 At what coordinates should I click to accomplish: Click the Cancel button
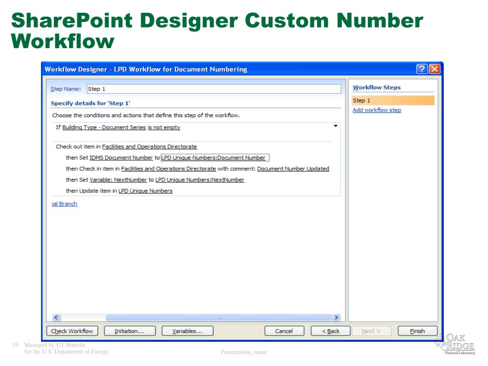[x=284, y=331]
